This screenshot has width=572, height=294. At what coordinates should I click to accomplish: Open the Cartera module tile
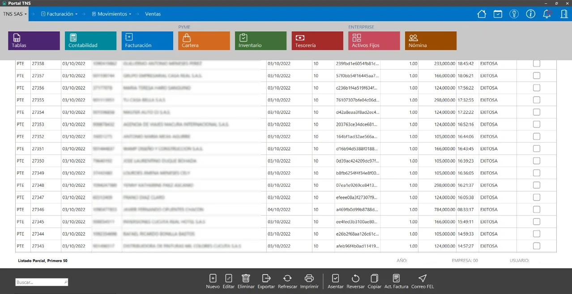204,41
